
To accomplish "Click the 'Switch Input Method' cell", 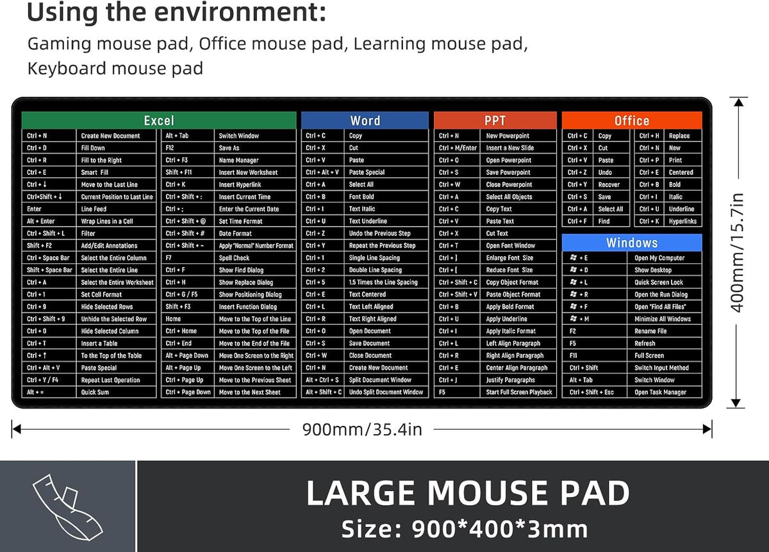I will click(666, 368).
